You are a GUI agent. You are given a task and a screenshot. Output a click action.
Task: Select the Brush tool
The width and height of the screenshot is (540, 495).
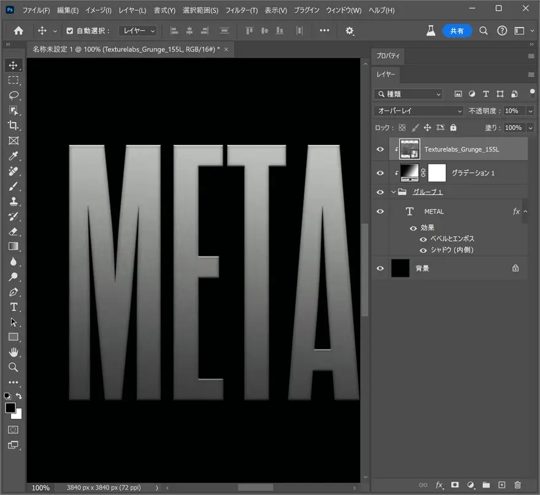tap(13, 186)
